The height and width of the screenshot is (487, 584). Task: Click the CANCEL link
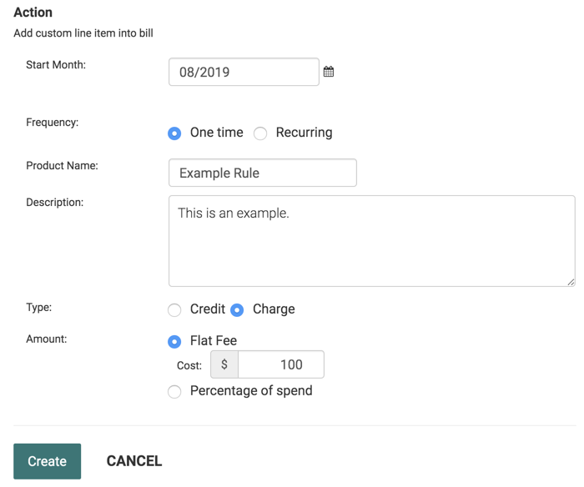pyautogui.click(x=134, y=461)
